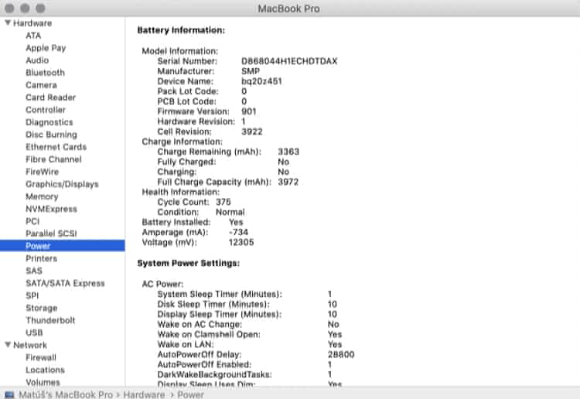The height and width of the screenshot is (399, 580).
Task: Select Graphics/Displays in the sidebar
Action: click(62, 184)
